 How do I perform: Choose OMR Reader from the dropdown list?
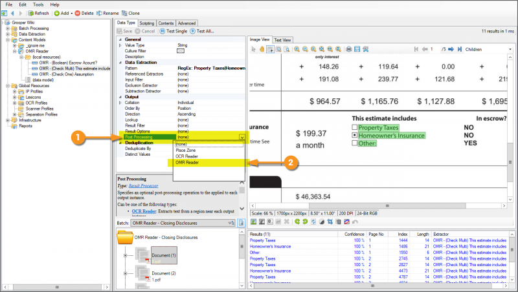[x=186, y=162]
